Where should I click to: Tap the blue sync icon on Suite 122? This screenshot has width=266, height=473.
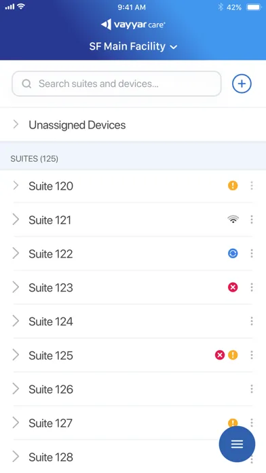click(x=233, y=253)
